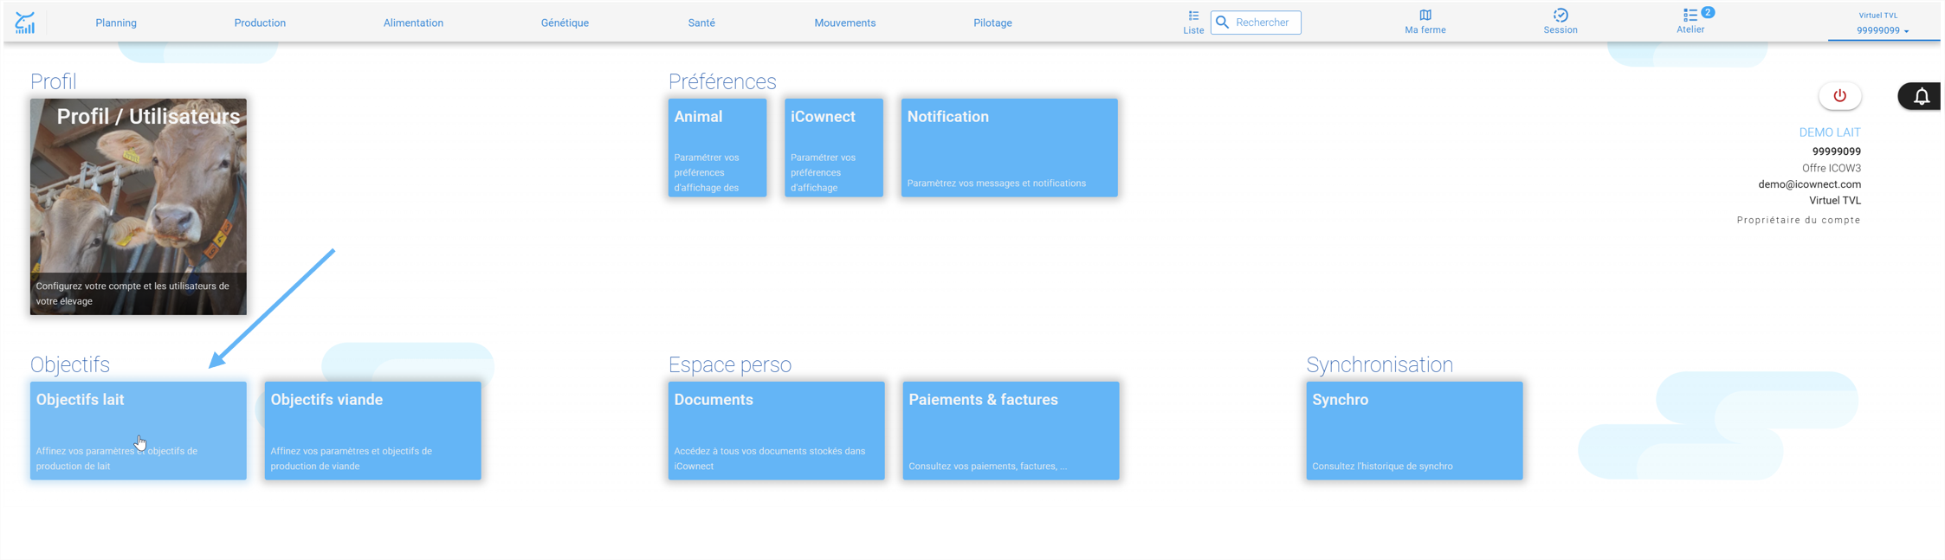Open the Planning menu
Viewport: 1945px width, 560px height.
click(x=116, y=23)
